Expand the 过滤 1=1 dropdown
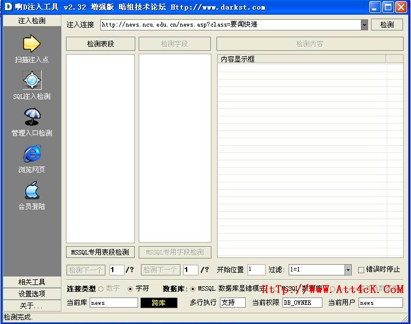411x324 pixels. (348, 270)
